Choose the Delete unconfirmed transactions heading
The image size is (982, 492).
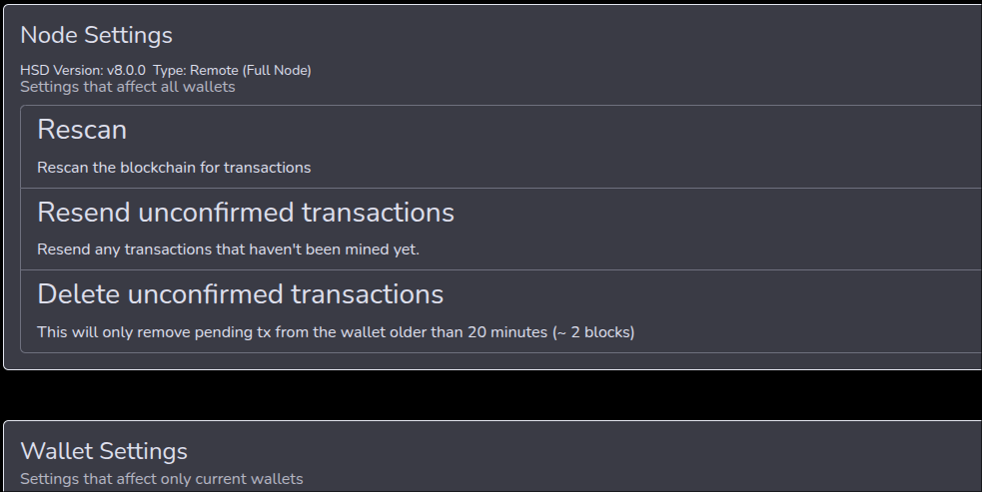click(240, 294)
